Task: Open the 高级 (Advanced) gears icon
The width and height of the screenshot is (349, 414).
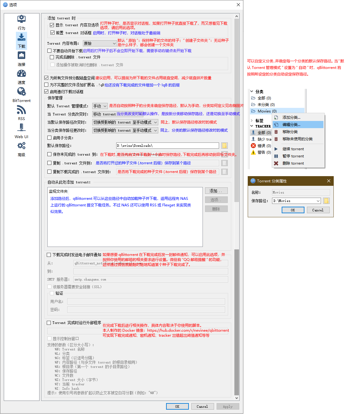Action: coord(21,146)
